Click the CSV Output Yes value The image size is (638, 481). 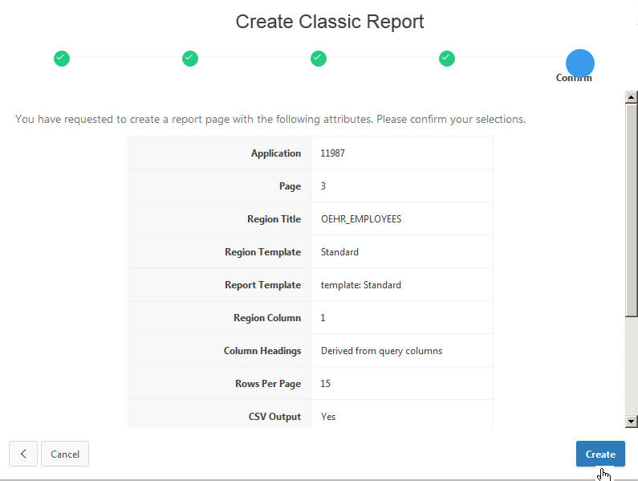coord(327,417)
